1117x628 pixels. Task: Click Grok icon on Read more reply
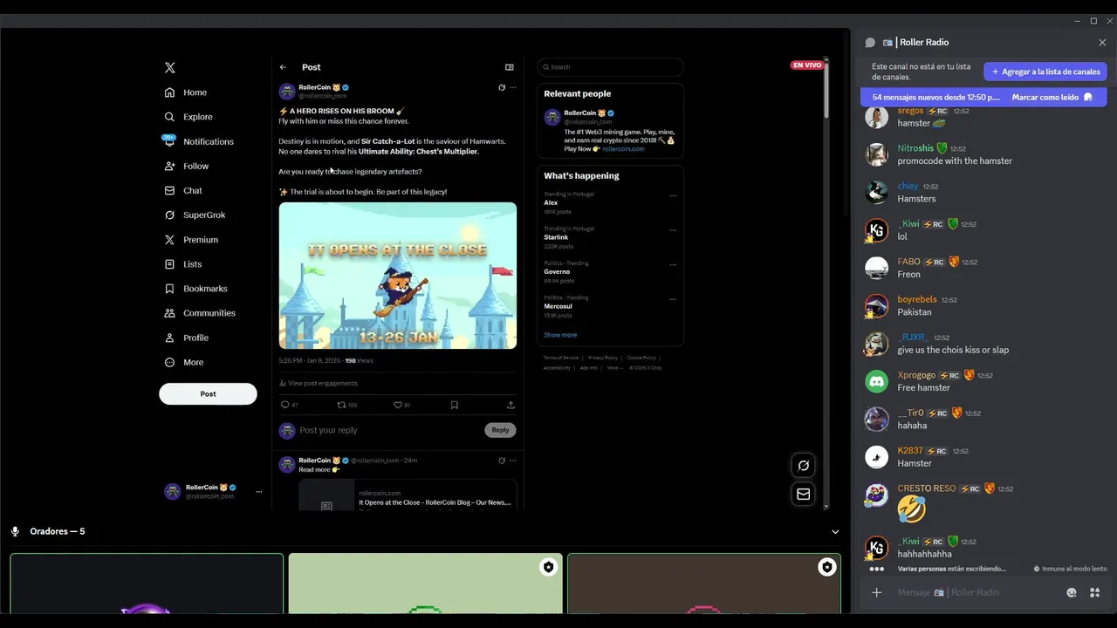[502, 461]
